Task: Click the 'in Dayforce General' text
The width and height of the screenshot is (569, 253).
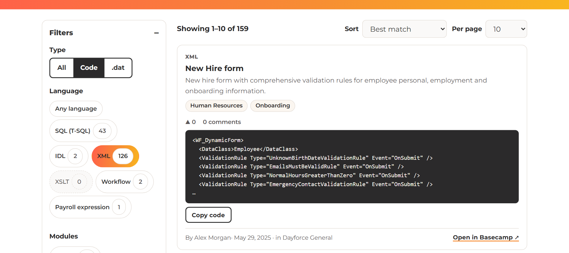Action: pyautogui.click(x=304, y=238)
